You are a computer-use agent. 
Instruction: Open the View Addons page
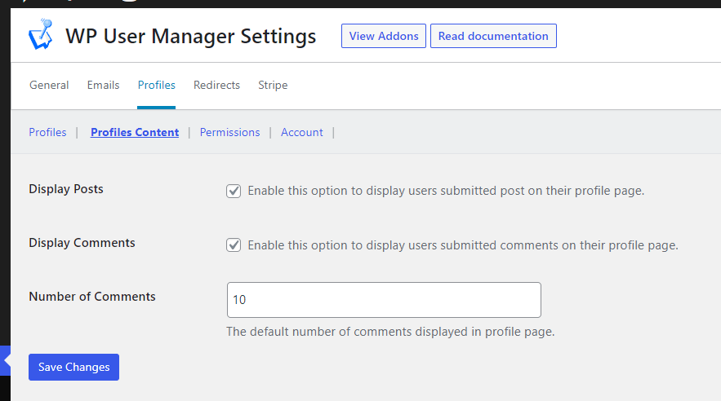click(x=384, y=36)
